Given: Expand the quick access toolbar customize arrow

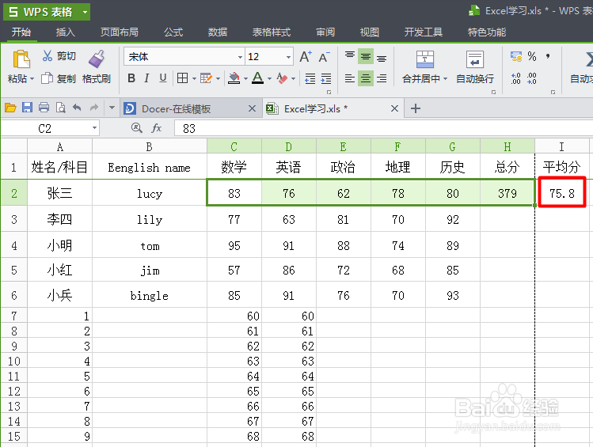Looking at the screenshot, I should [x=112, y=108].
